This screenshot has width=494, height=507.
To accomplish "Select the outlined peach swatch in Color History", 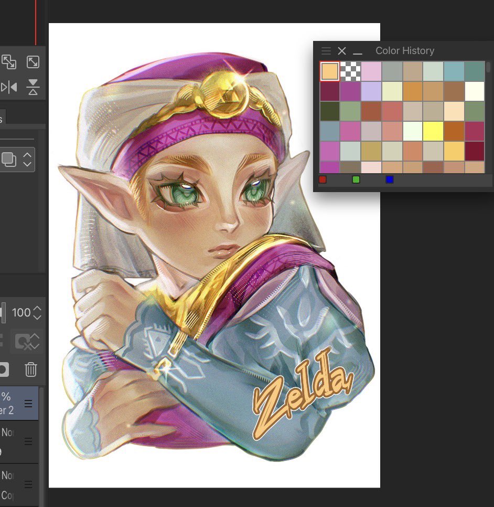I will point(329,71).
